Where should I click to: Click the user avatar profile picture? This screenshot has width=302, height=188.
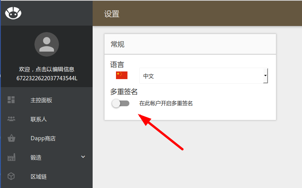(x=46, y=44)
